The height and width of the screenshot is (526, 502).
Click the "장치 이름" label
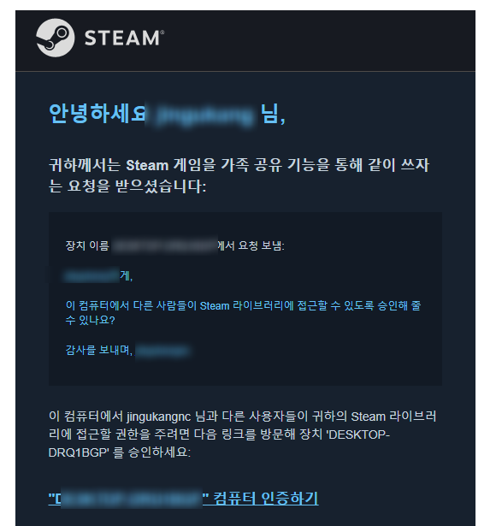pos(87,245)
